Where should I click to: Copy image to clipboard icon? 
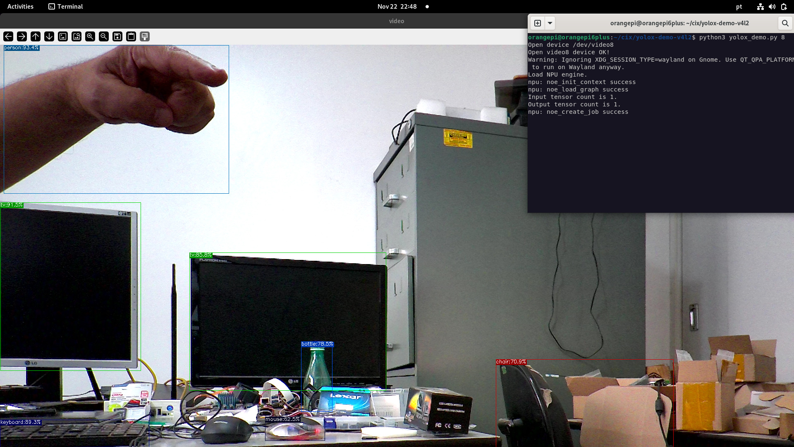(x=131, y=36)
